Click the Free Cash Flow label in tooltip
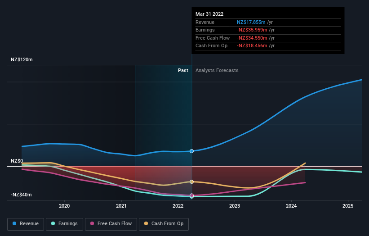This screenshot has width=369, height=236. pos(213,38)
